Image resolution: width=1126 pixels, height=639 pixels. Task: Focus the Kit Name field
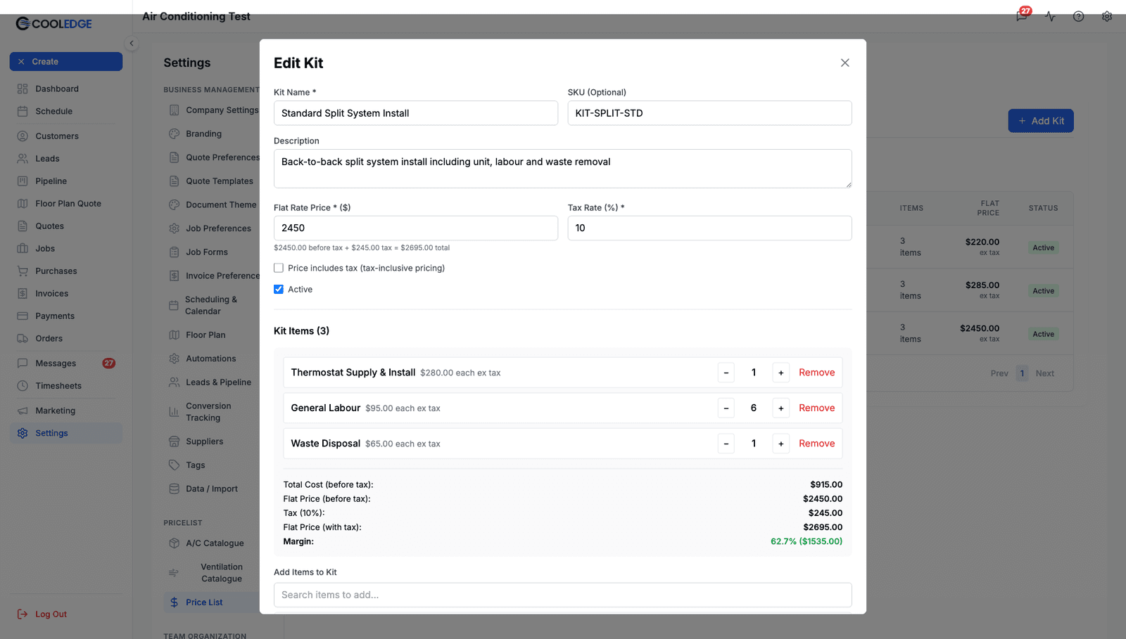pyautogui.click(x=415, y=113)
